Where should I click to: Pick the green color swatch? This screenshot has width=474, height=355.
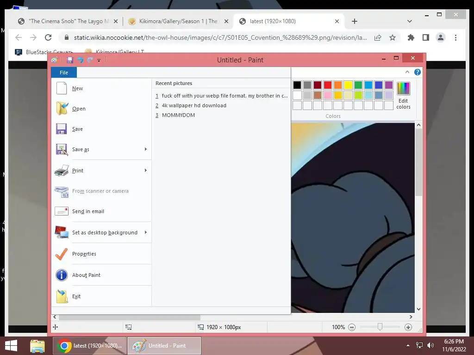[358, 85]
